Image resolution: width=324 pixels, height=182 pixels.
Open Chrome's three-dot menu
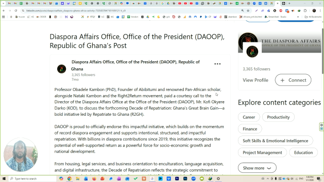pos(320,11)
